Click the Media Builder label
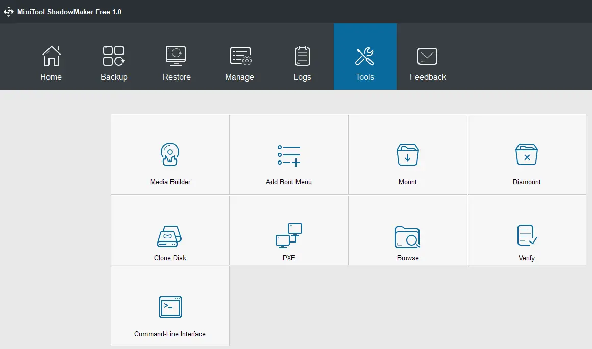Viewport: 592px width, 349px height. pyautogui.click(x=170, y=182)
